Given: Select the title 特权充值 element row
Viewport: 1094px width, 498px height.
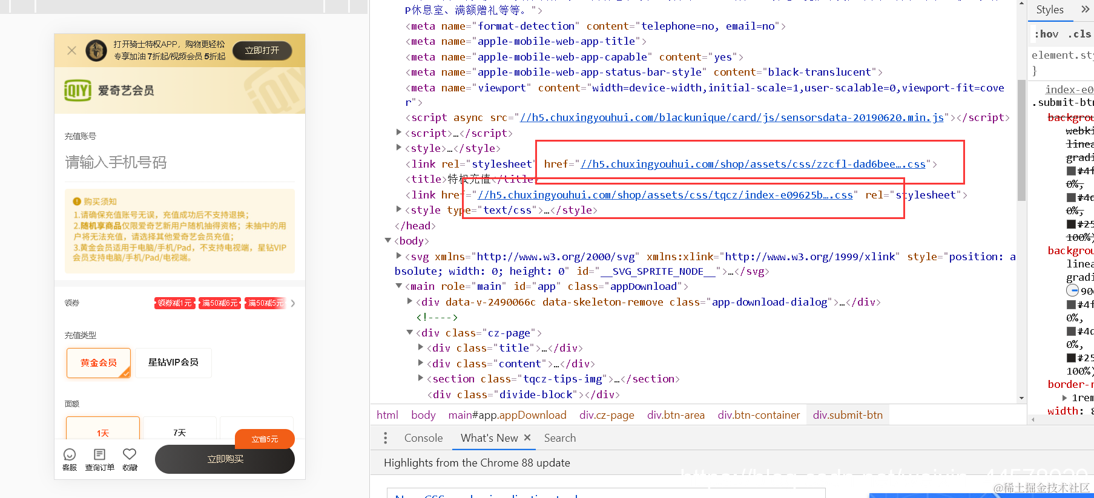Looking at the screenshot, I should 470,179.
